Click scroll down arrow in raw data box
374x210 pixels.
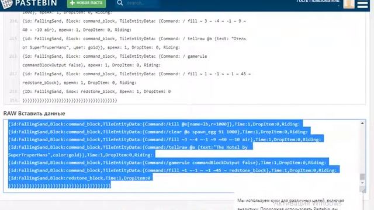(362, 183)
